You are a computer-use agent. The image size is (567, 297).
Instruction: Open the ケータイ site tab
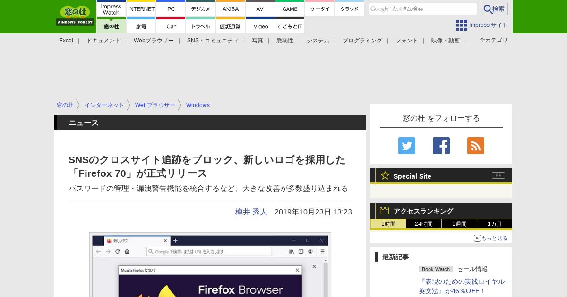click(x=320, y=9)
